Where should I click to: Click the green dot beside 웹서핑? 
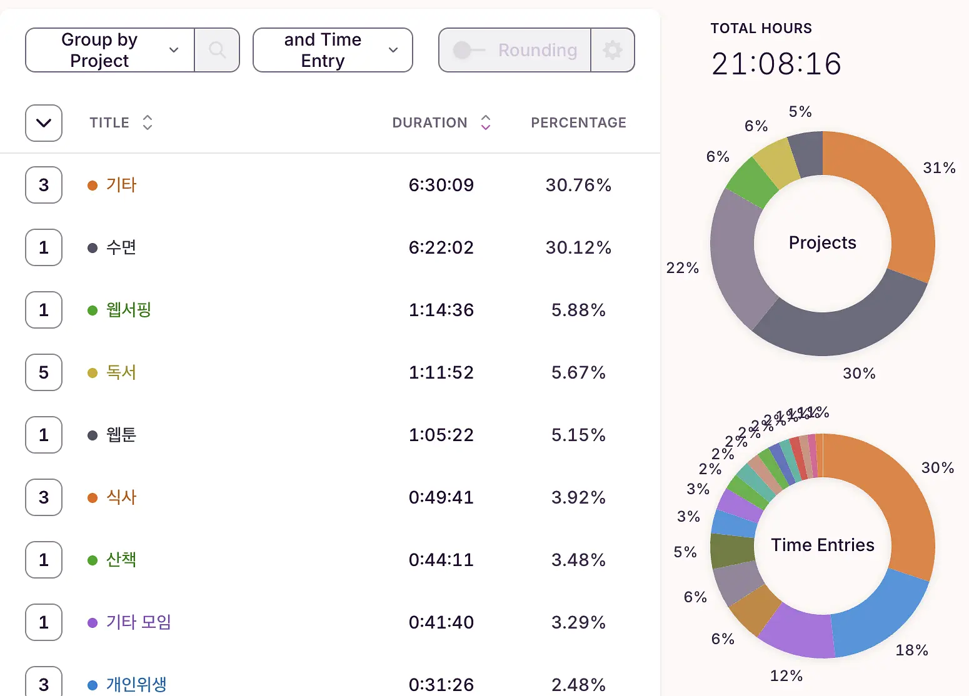click(x=93, y=311)
